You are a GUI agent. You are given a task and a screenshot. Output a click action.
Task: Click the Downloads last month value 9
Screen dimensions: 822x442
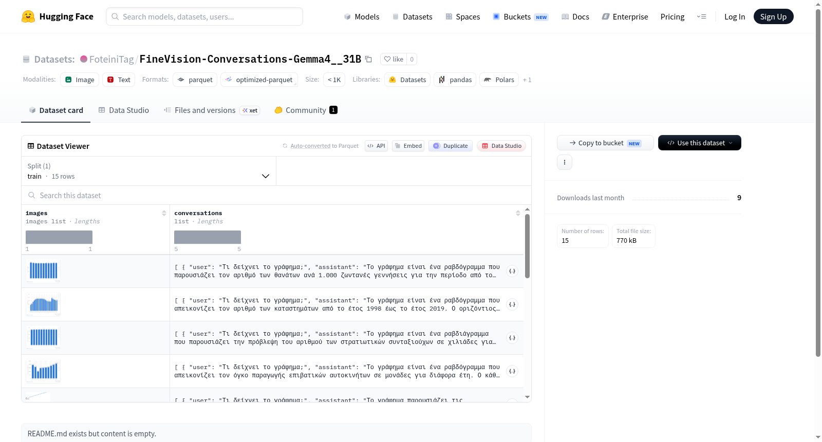click(739, 198)
